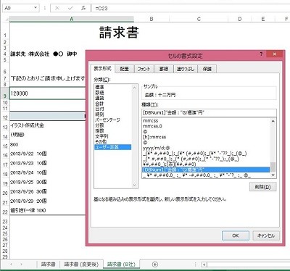Select 時刻 in the category list
This screenshot has width=290, height=271.
(x=112, y=114)
